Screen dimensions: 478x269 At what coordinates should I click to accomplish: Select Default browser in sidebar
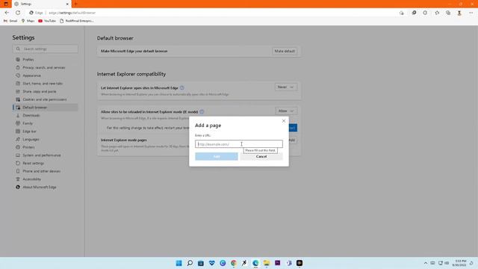point(45,108)
